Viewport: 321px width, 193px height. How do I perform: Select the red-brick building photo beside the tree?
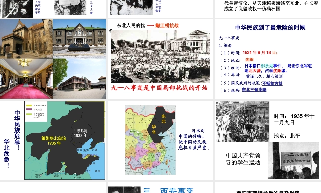point(79,78)
